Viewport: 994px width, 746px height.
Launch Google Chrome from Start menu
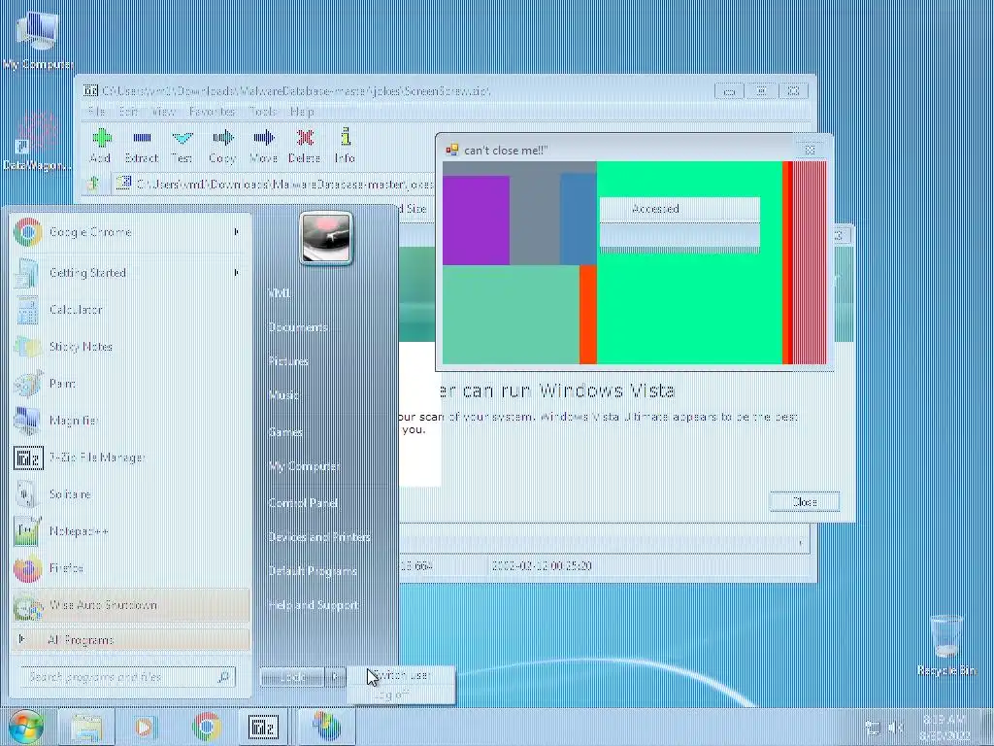click(131, 232)
